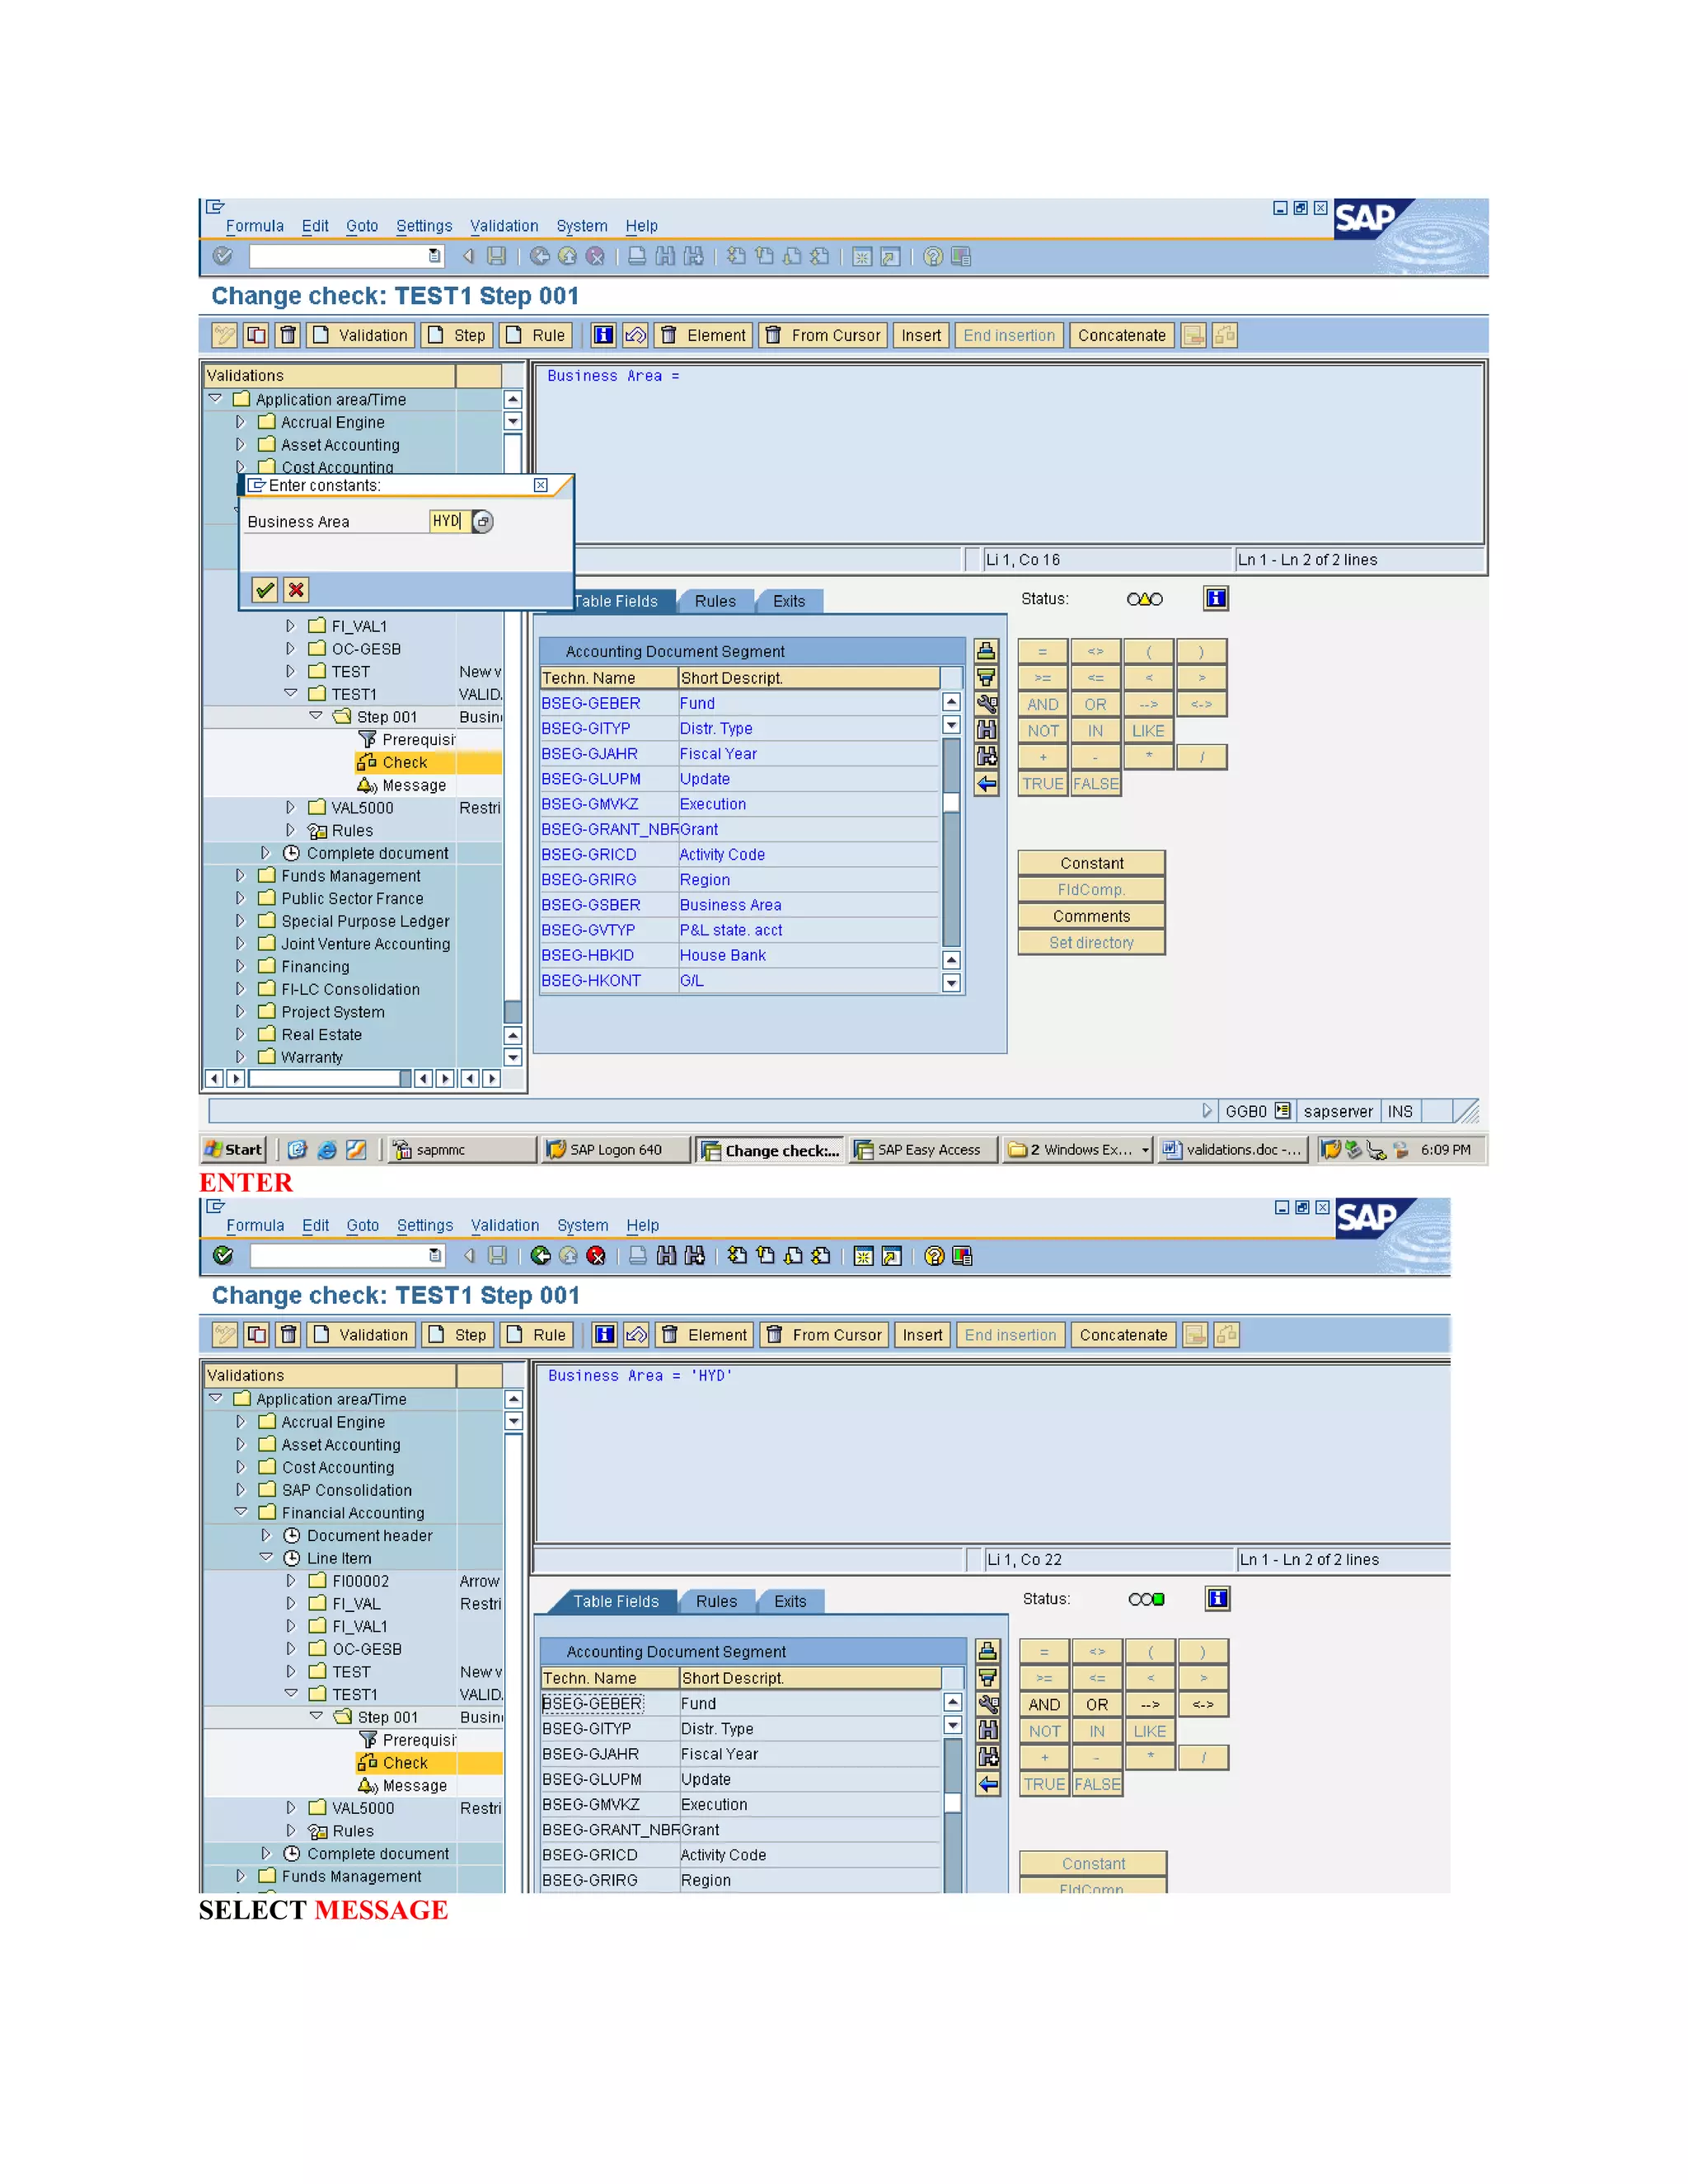
Task: Switch to the Rules tab
Action: pos(715,601)
